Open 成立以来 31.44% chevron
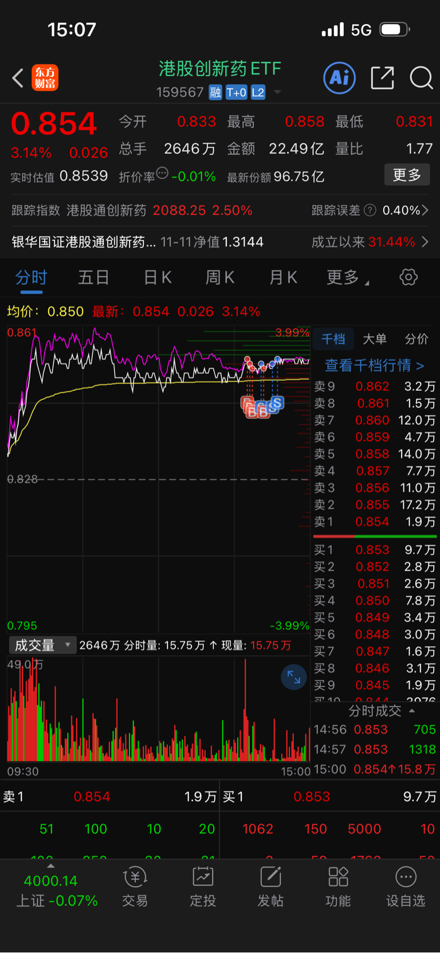Screen dimensions: 440x953 tap(425, 242)
